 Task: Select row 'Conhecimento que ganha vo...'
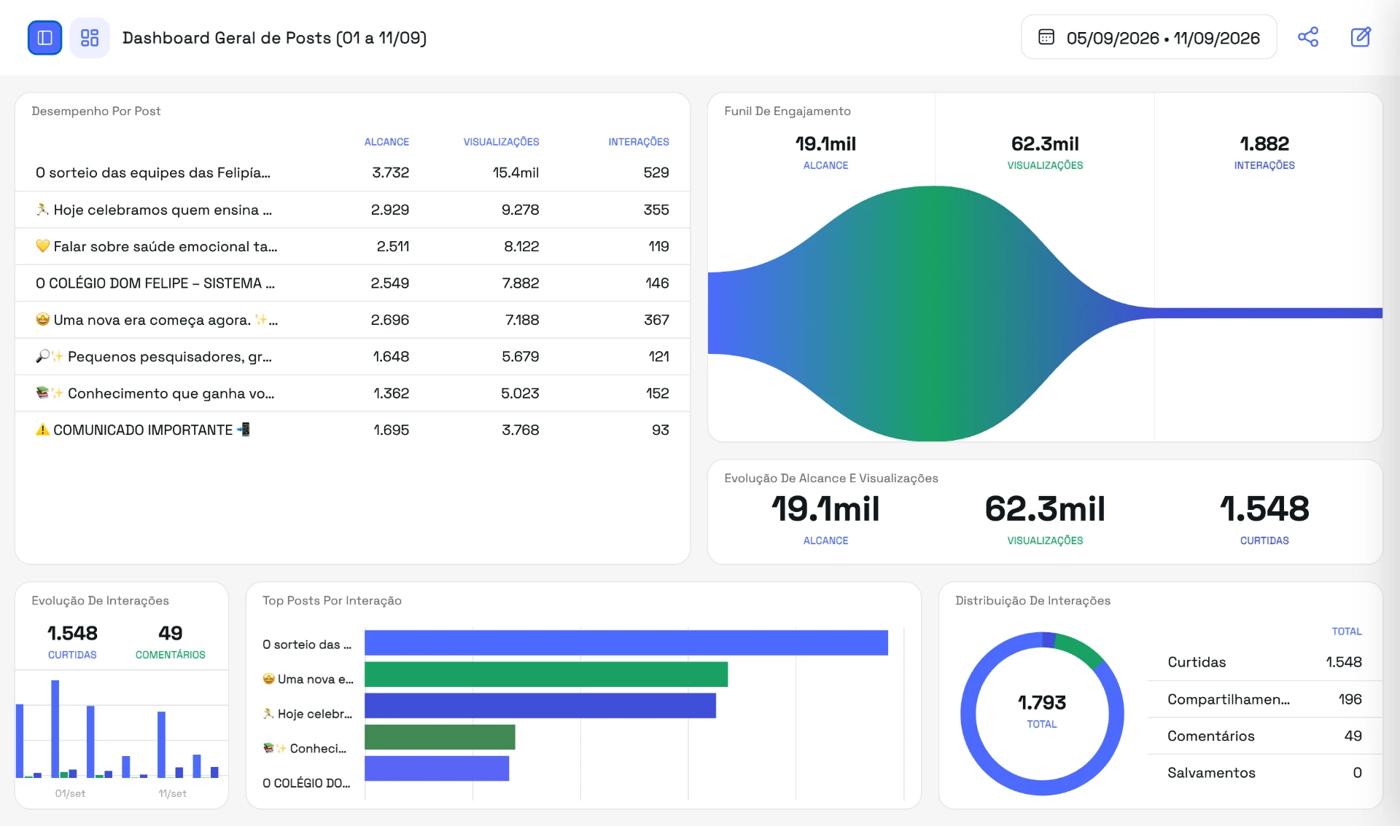(352, 393)
